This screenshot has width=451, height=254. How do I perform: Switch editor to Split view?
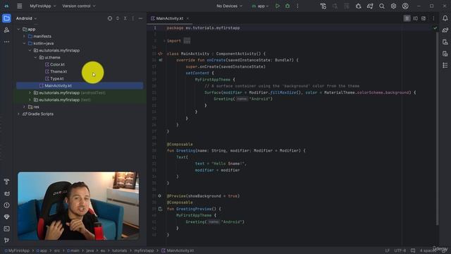coord(415,18)
